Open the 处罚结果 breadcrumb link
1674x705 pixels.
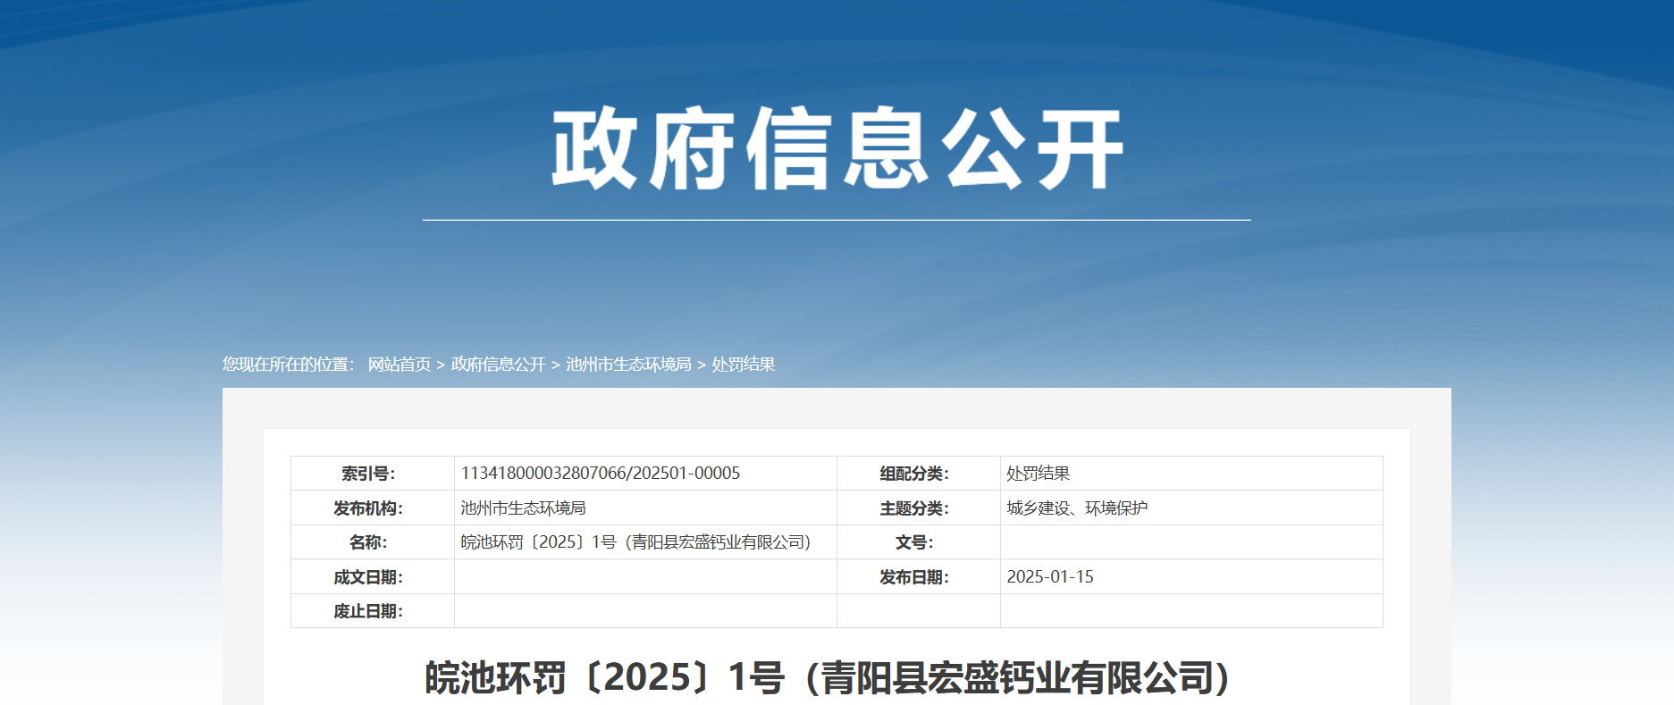(x=744, y=365)
